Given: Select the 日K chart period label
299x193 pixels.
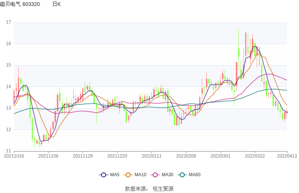Looking at the screenshot, I should tap(56, 4).
